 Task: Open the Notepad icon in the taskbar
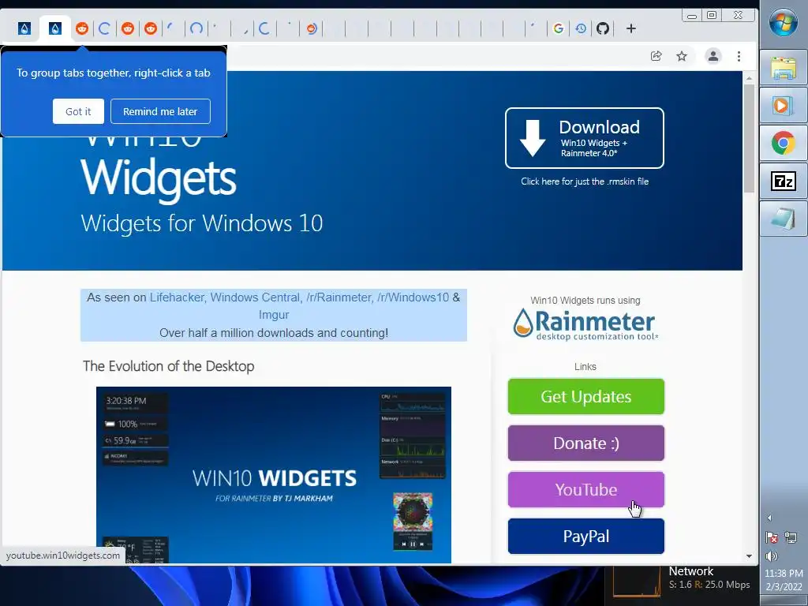pyautogui.click(x=784, y=219)
